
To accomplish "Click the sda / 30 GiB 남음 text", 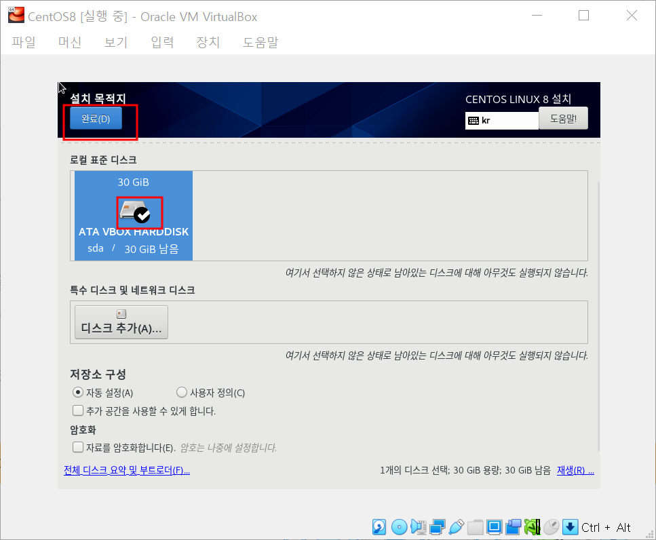I will coord(133,248).
